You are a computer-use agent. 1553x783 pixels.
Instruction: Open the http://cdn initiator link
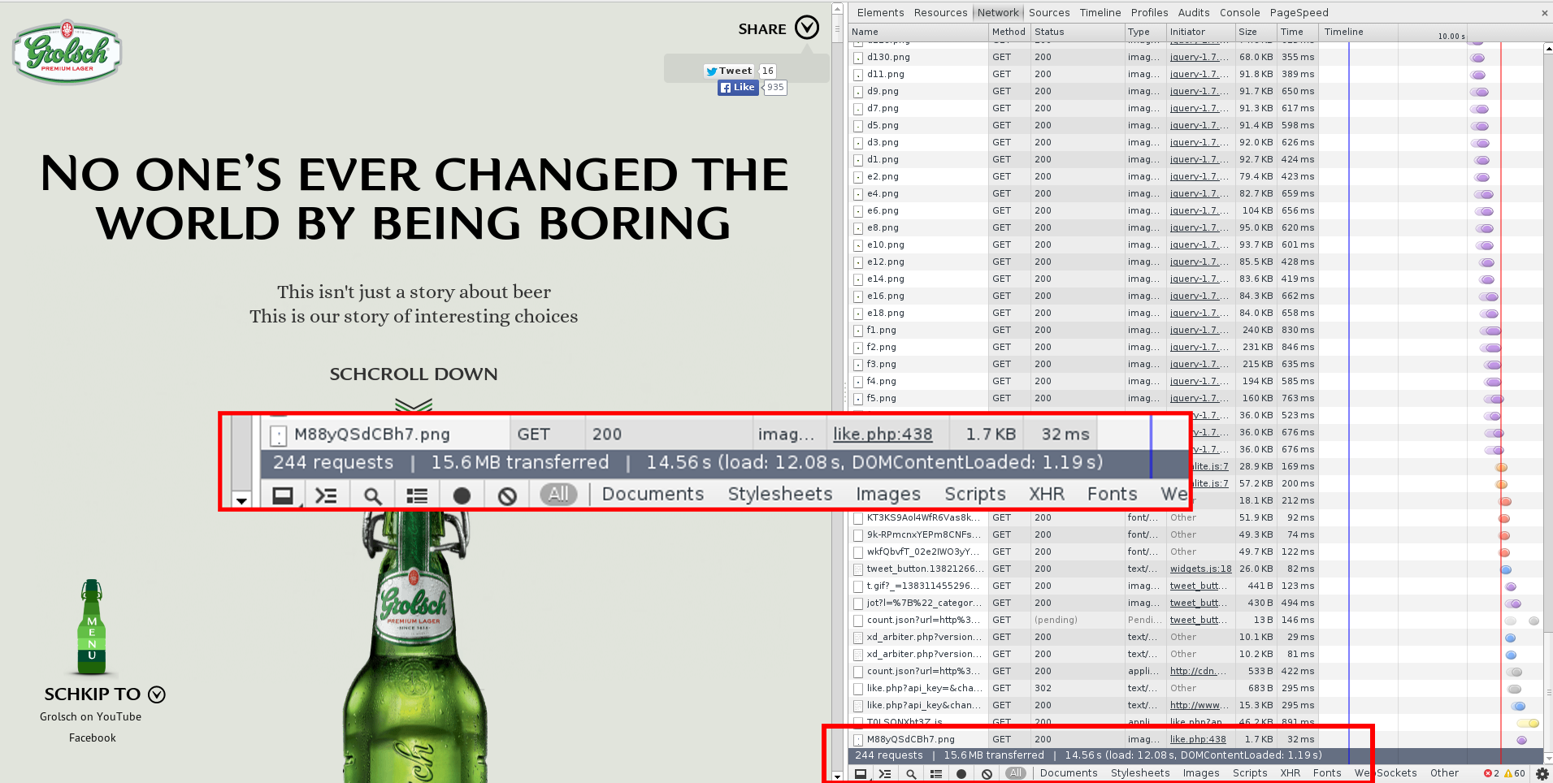[1196, 672]
